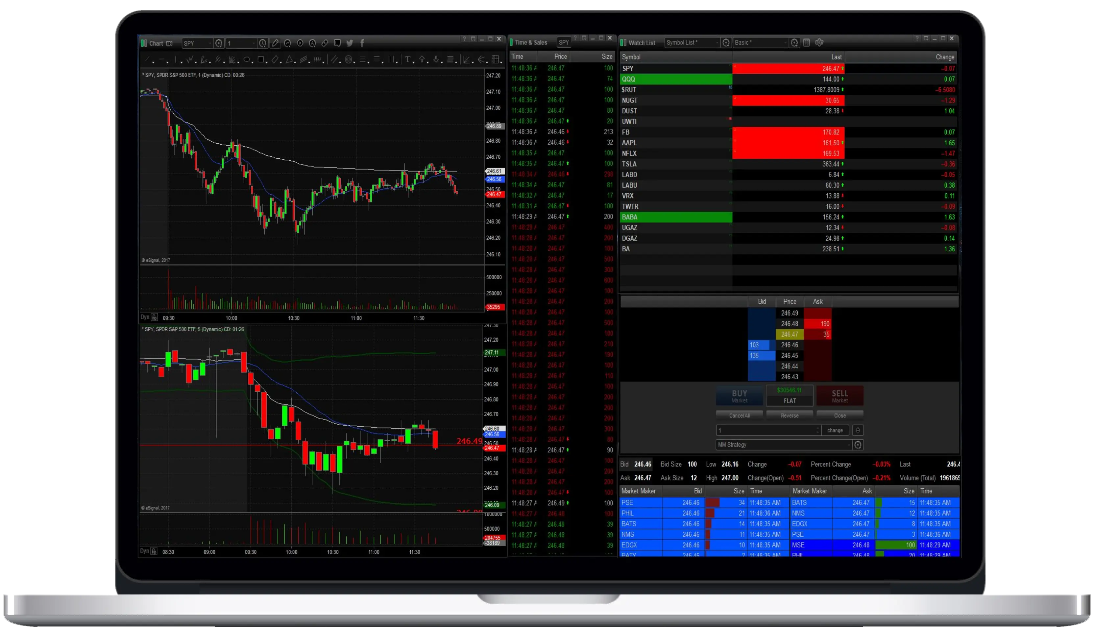
Task: Click the green BABA symbol cell
Action: coord(676,217)
